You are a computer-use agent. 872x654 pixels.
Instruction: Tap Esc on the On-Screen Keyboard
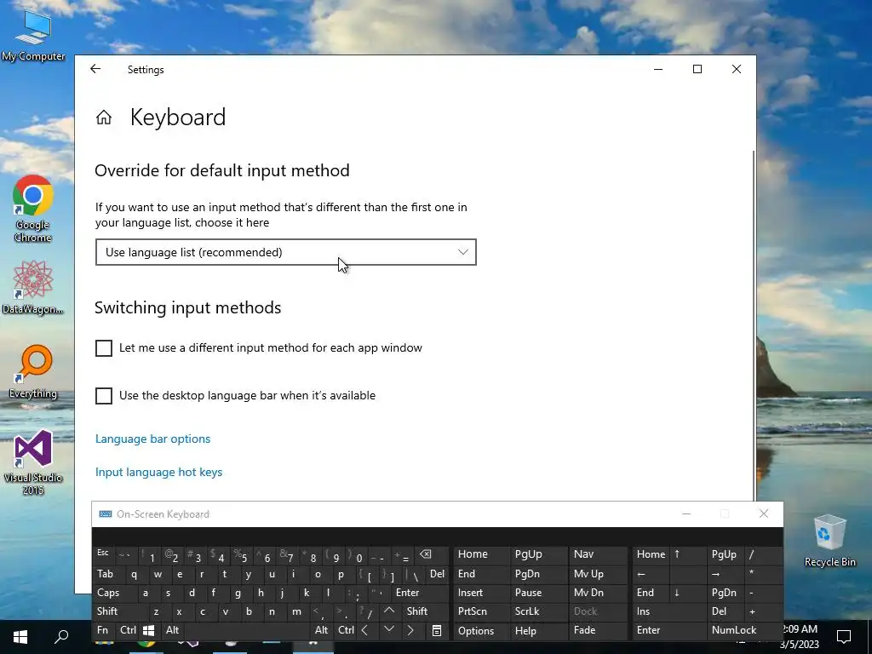tap(103, 554)
